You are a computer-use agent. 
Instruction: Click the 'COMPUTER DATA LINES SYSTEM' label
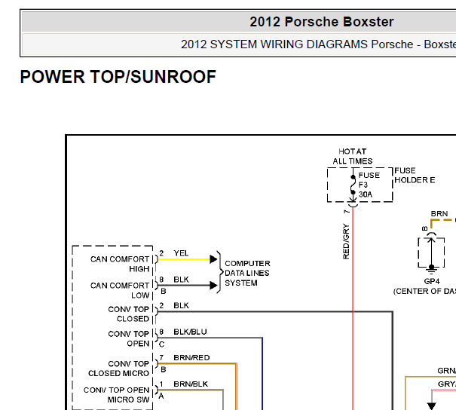(247, 273)
